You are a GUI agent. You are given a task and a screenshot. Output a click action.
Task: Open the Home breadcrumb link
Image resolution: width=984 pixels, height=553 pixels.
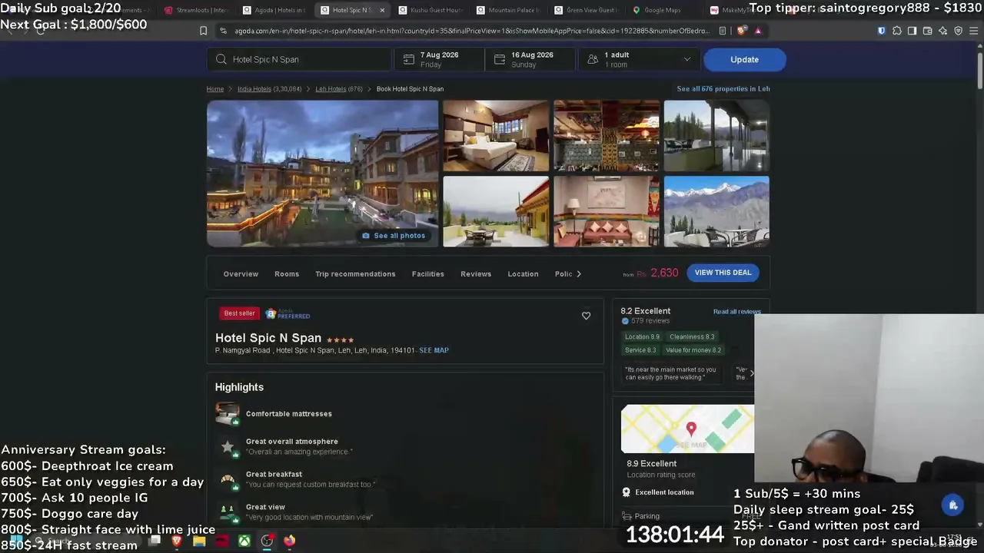(x=214, y=89)
